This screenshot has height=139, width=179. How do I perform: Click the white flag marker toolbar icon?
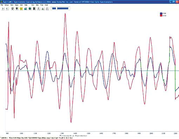[x=13, y=8]
